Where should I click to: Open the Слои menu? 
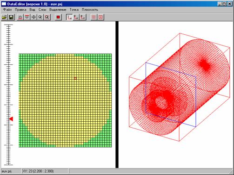click(42, 10)
